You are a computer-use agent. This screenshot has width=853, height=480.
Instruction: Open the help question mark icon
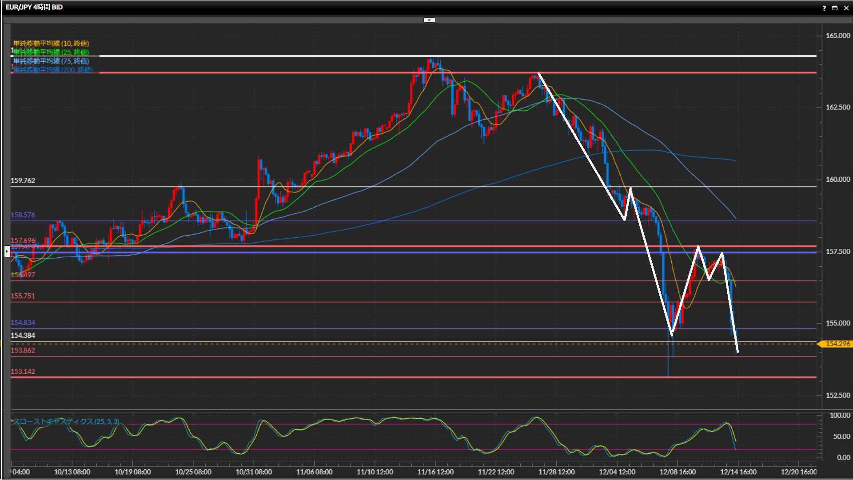point(824,8)
